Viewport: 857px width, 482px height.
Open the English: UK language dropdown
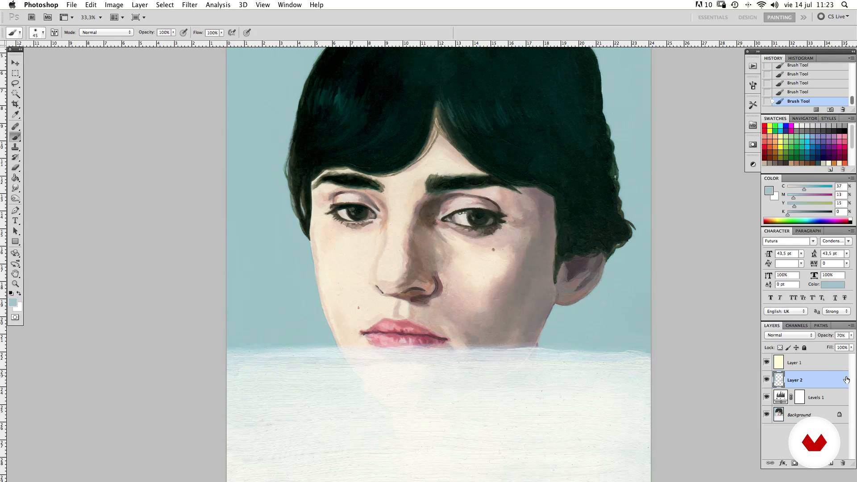[x=786, y=311]
